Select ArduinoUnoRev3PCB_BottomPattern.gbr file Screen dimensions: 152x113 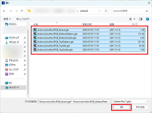[89, 34]
